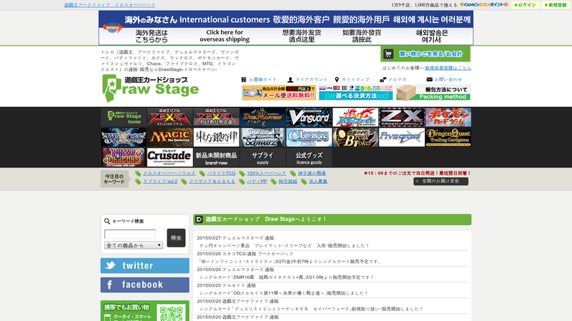Open お問い合わせ contact page

coord(444,79)
